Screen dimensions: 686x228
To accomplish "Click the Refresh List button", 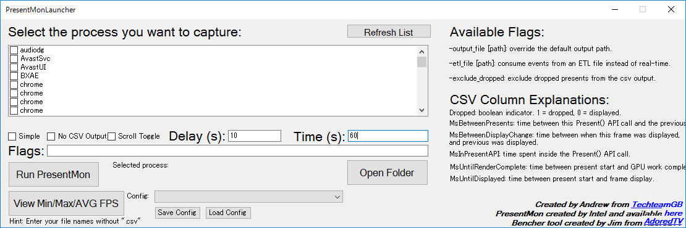I will tap(389, 32).
